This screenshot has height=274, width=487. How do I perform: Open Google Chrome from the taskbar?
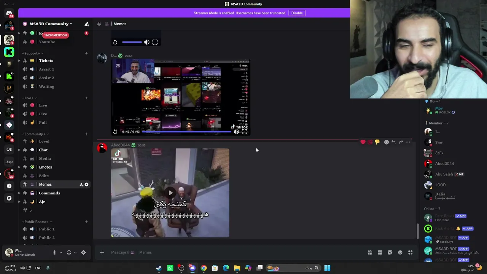[204, 268]
